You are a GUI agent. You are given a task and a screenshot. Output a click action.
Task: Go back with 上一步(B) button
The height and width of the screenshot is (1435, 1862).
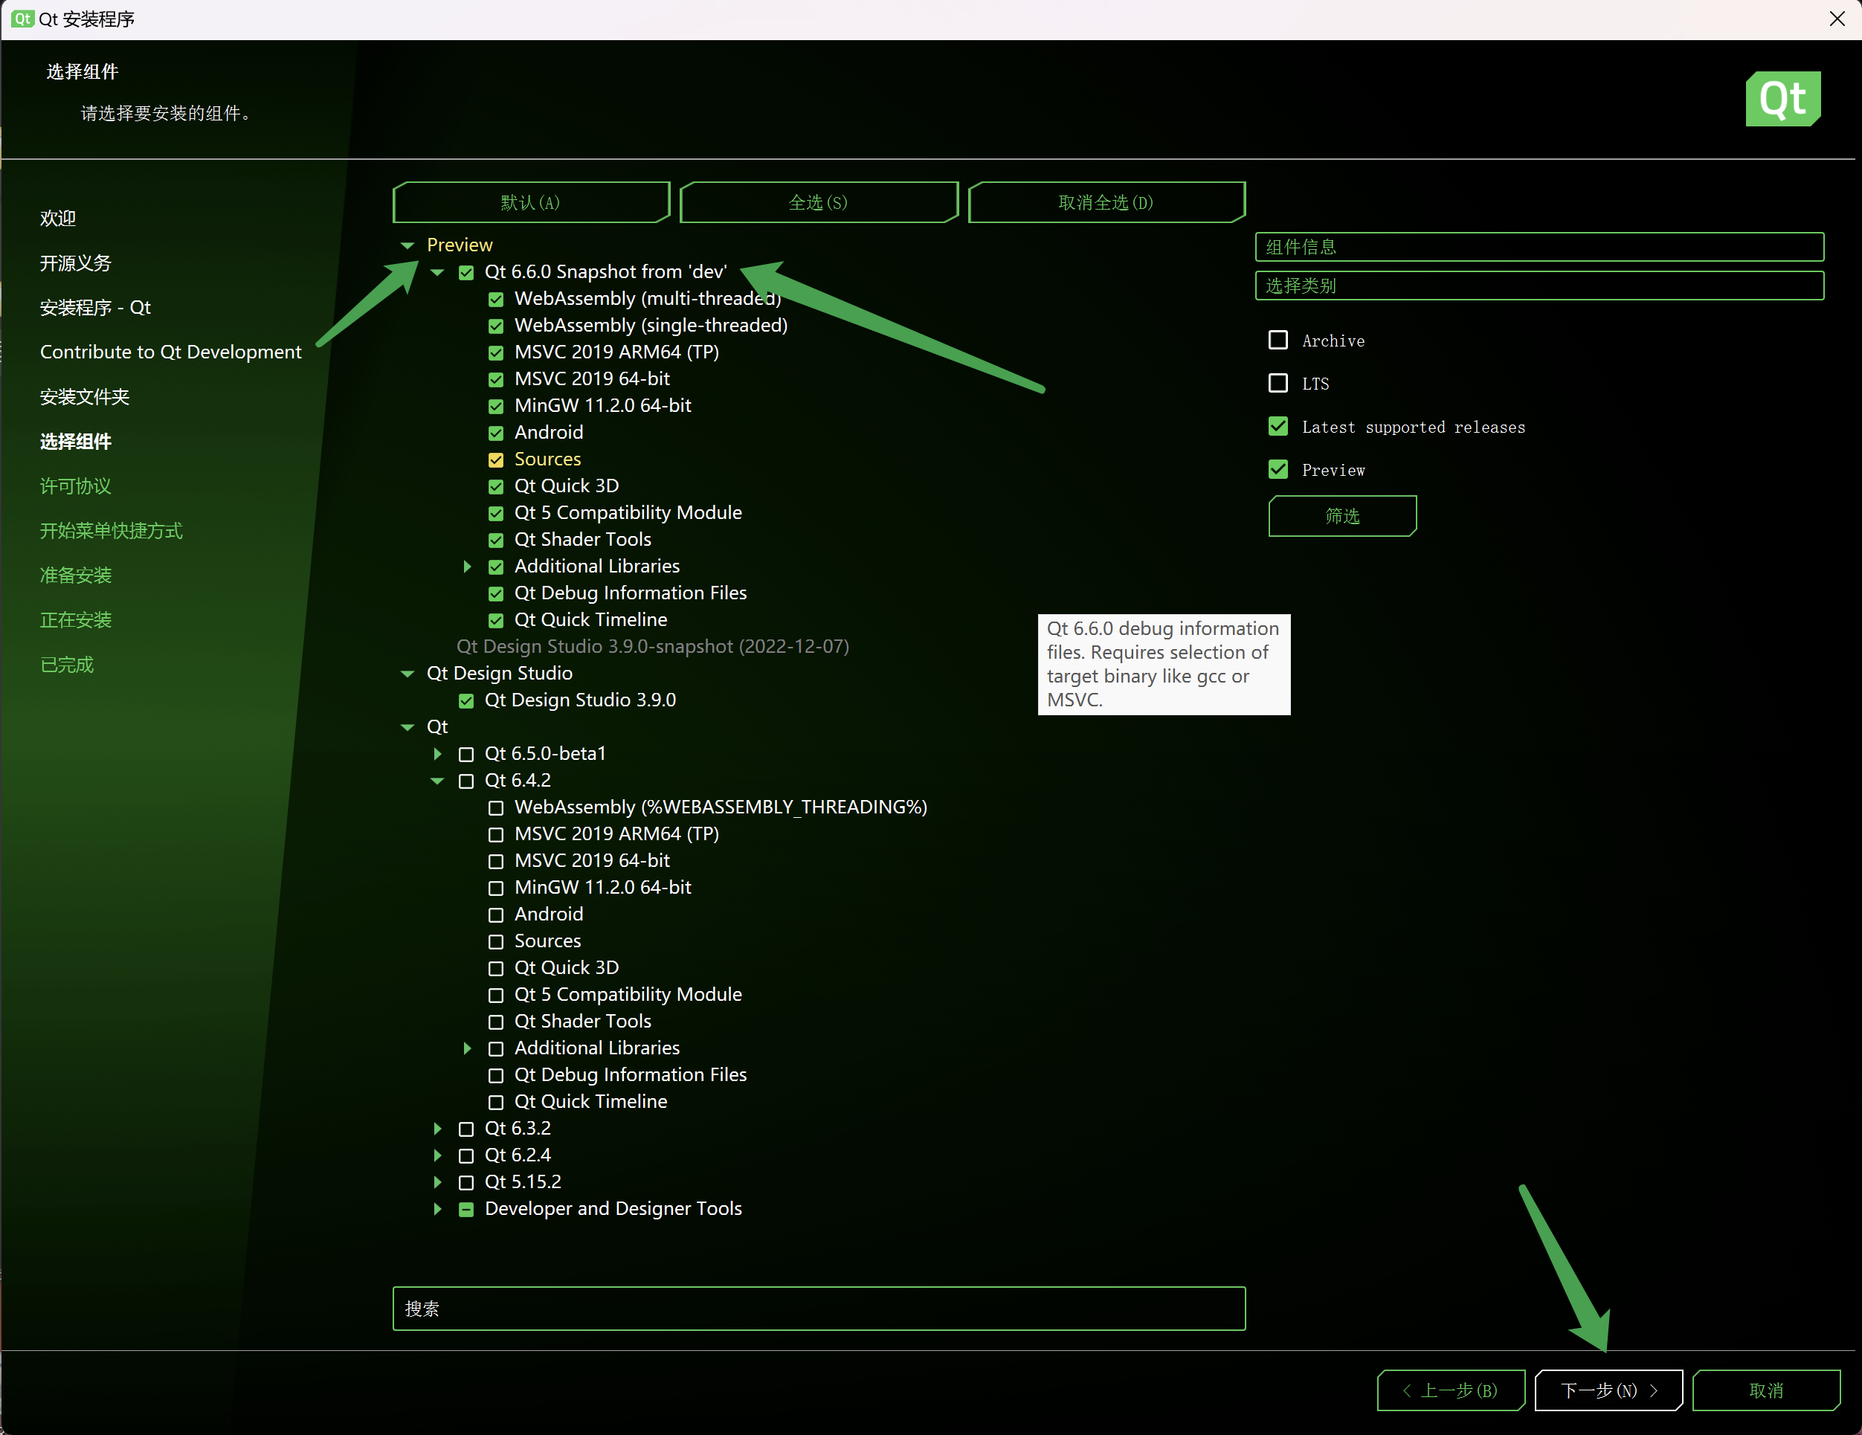click(1451, 1390)
